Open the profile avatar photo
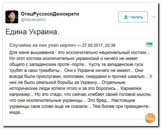Image resolution: width=161 pixels, height=129 pixels. [12, 17]
